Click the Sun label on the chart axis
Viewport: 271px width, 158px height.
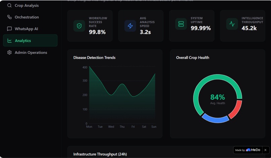[154, 126]
